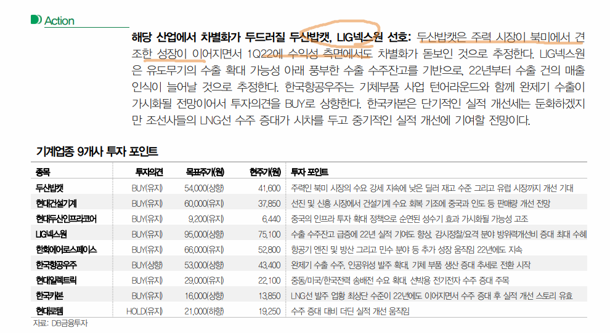The width and height of the screenshot is (610, 333).
Task: Click target price '21,000(하향)'
Action: pos(204,311)
